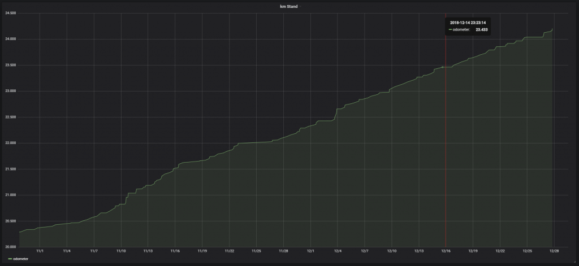The image size is (579, 266).
Task: Click the 24.500 y-axis label
Action: (x=10, y=13)
